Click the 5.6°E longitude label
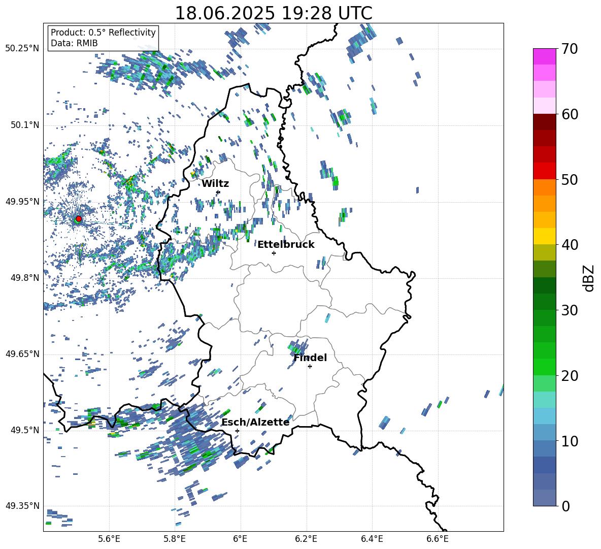The image size is (601, 549). tap(109, 539)
